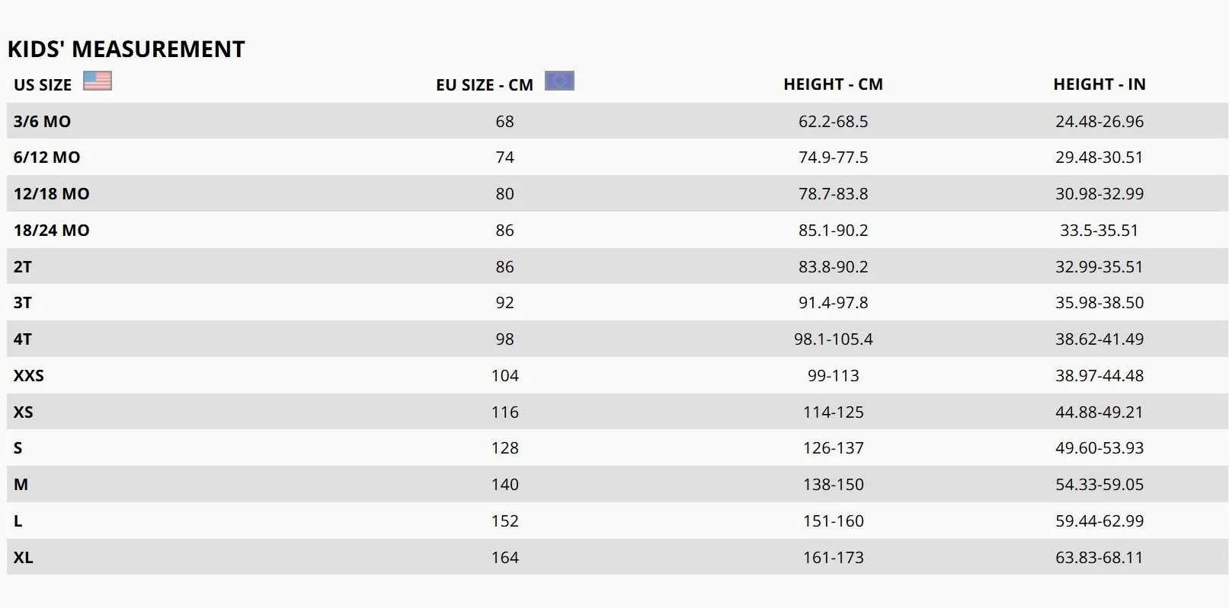Select the 126-137 height cell for S
The width and height of the screenshot is (1229, 608).
click(833, 448)
